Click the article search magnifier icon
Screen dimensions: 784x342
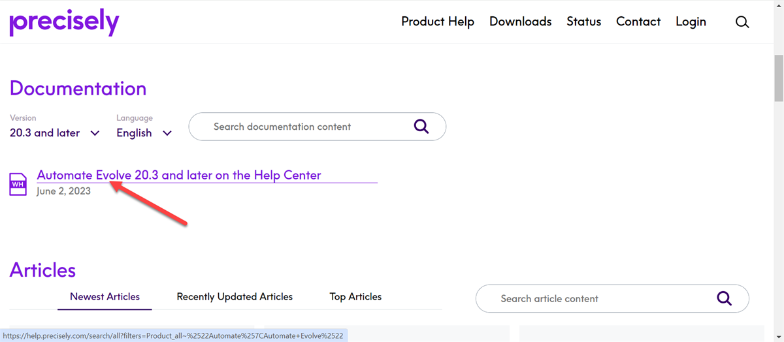[724, 298]
